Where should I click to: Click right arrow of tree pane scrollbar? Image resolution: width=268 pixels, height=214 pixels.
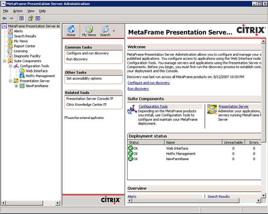coord(58,203)
